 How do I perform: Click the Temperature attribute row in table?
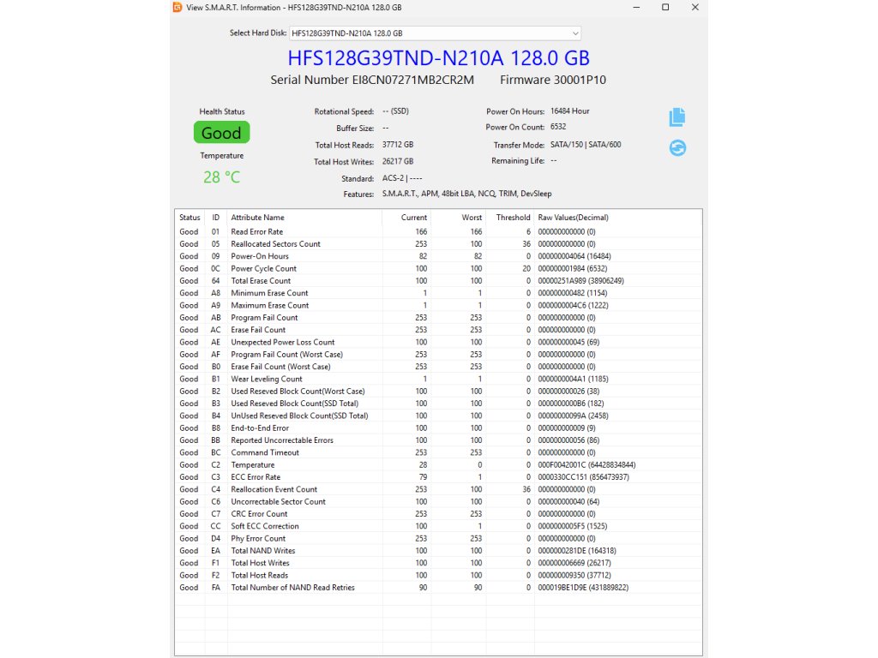pyautogui.click(x=253, y=465)
